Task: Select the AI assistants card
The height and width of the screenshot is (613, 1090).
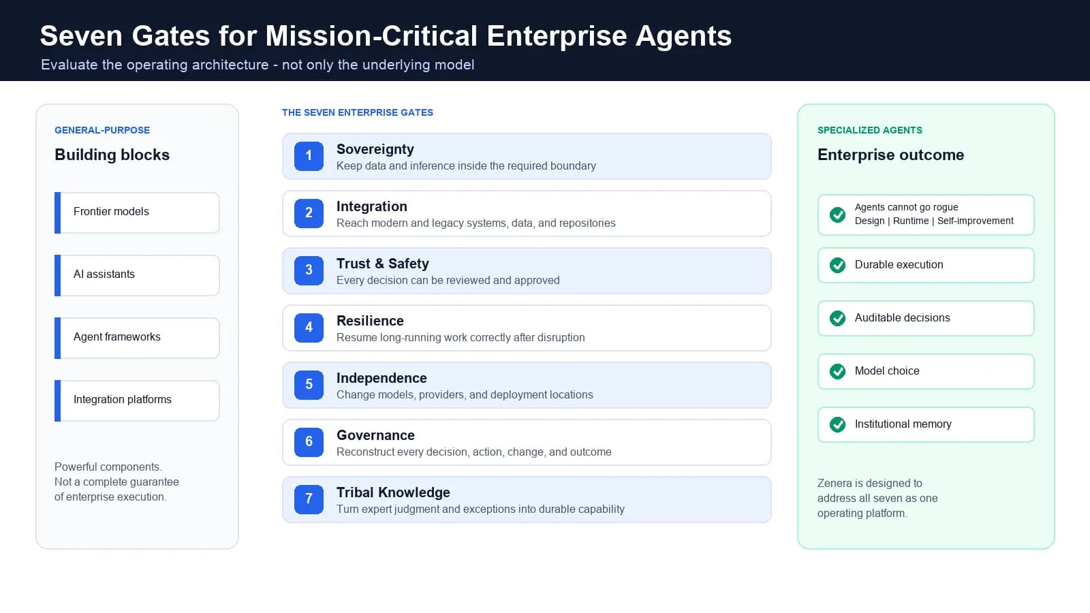Action: pos(137,275)
